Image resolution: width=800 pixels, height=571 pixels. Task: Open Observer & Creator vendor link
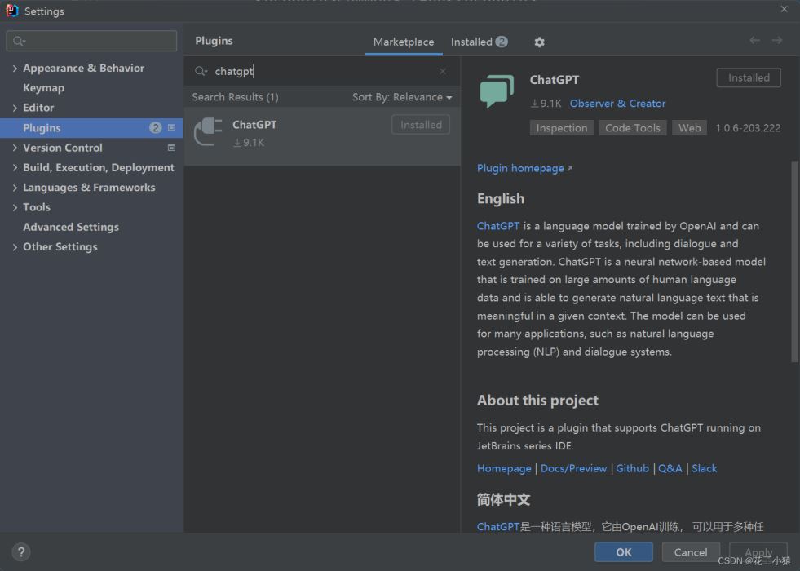tap(617, 103)
